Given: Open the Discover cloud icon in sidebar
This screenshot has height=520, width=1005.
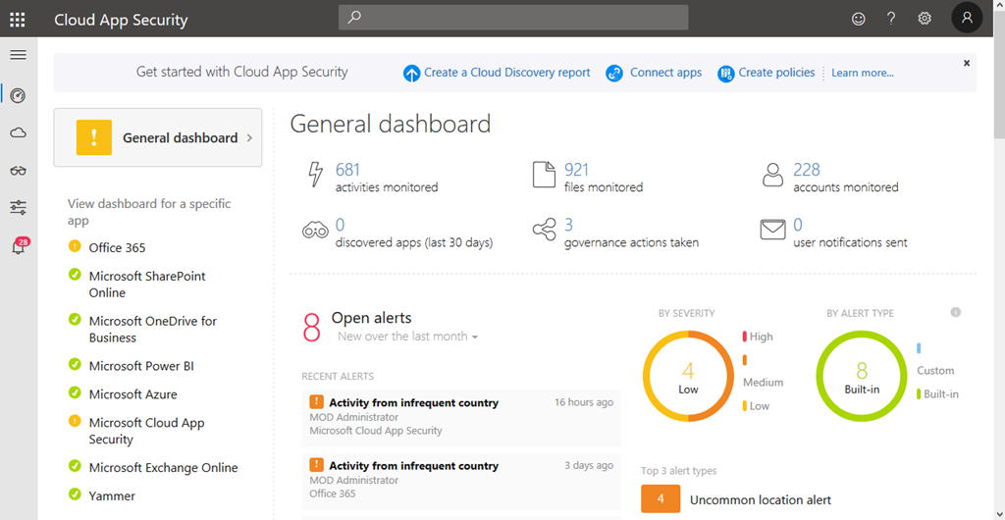Looking at the screenshot, I should pyautogui.click(x=18, y=132).
